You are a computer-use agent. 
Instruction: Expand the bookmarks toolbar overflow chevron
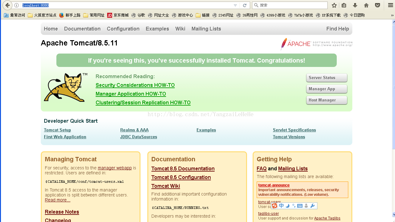(x=392, y=15)
